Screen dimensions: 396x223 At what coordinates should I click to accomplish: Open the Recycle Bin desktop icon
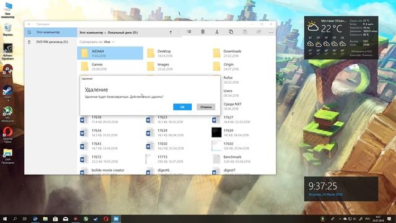[x=8, y=30]
